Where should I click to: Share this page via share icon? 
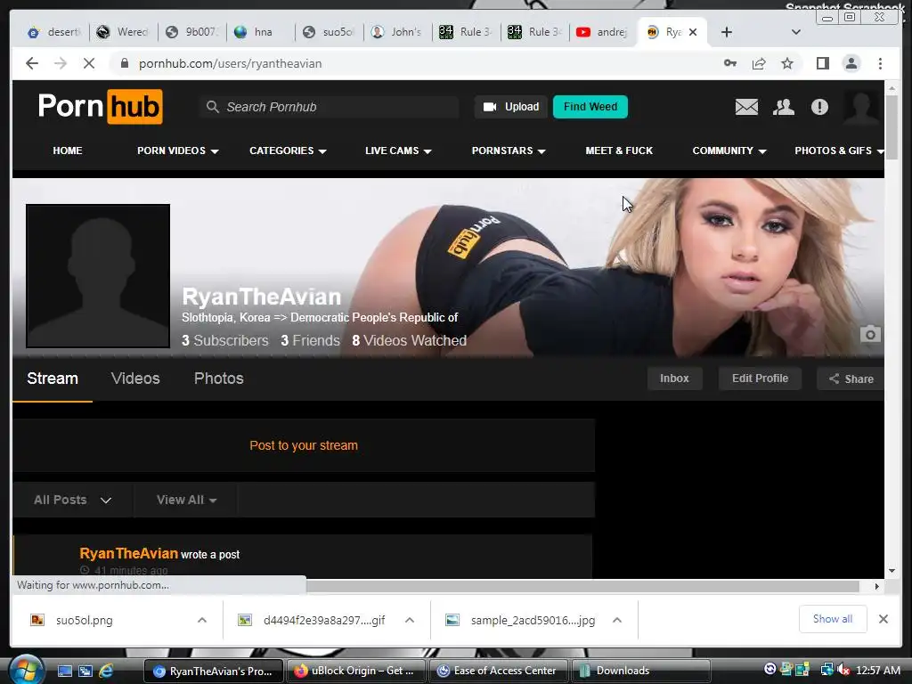click(759, 63)
